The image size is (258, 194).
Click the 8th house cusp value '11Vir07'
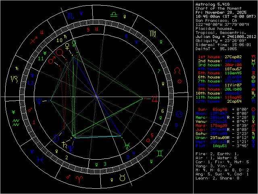(x=233, y=85)
